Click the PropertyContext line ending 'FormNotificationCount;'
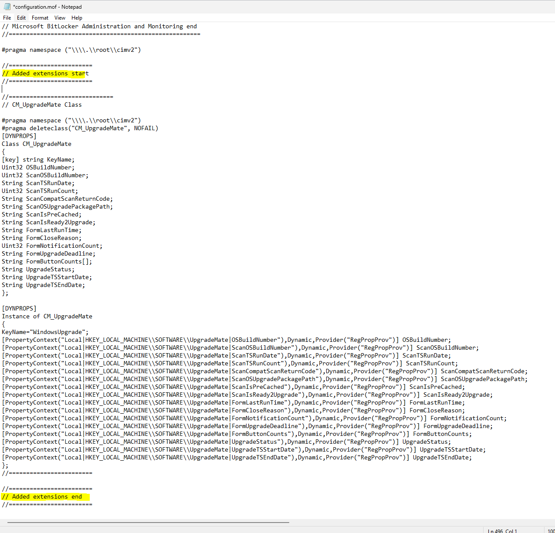The height and width of the screenshot is (533, 555). click(254, 418)
